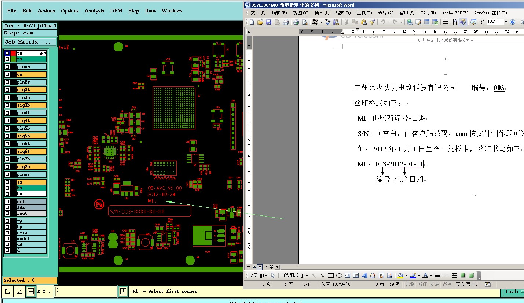Click the Open folder icon in Word
This screenshot has width=524, height=303.
coord(260,22)
